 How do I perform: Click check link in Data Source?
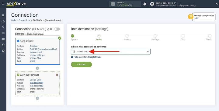coord(33,61)
